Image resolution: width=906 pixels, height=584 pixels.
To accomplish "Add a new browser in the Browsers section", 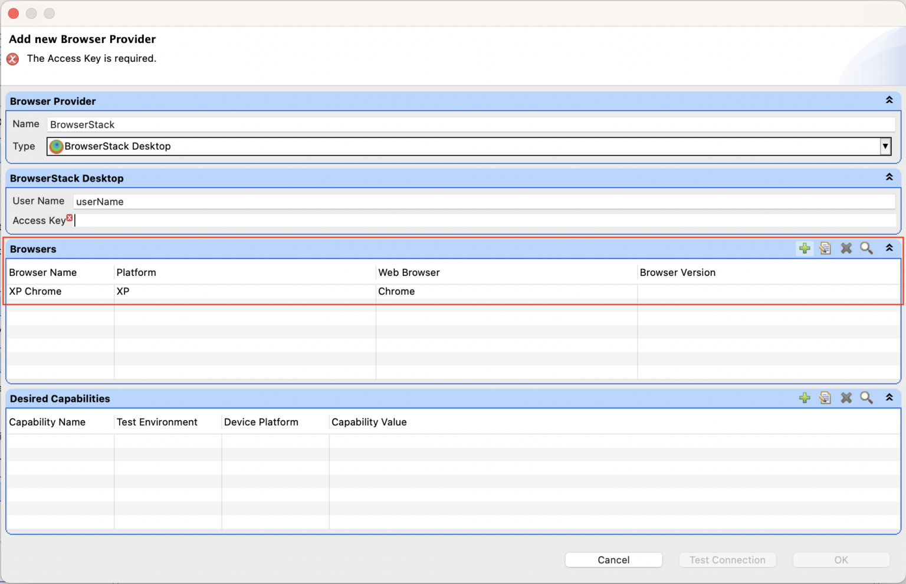I will click(805, 248).
